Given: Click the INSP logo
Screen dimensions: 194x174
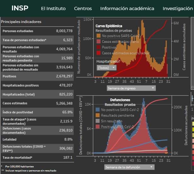Looking at the screenshot, I should pos(20,8).
